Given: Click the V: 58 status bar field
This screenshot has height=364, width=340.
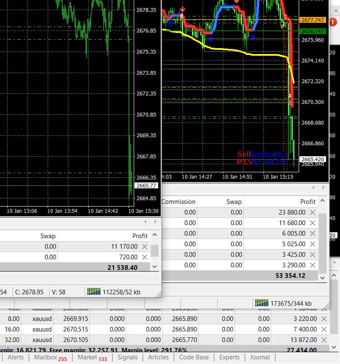Looking at the screenshot, I should [x=59, y=292].
